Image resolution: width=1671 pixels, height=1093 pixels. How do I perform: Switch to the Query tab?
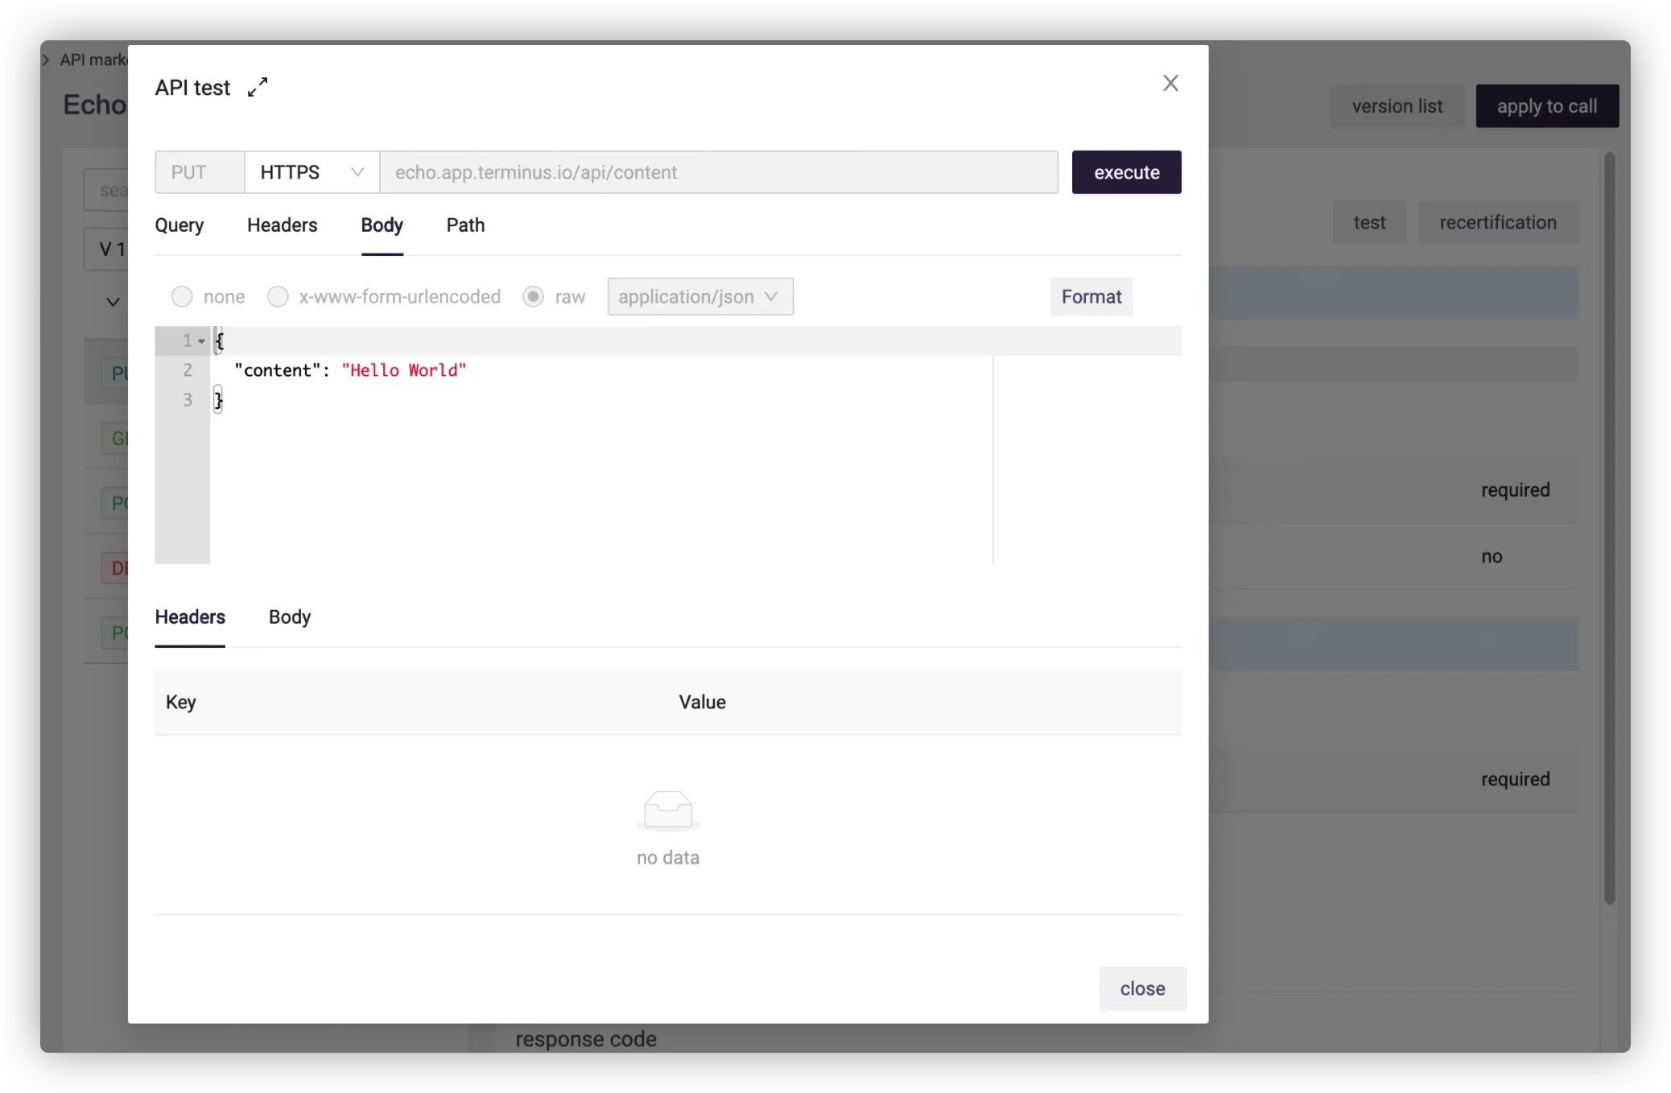(x=179, y=225)
